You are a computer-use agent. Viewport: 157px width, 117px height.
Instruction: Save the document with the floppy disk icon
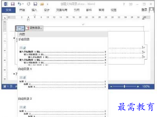click(13, 4)
